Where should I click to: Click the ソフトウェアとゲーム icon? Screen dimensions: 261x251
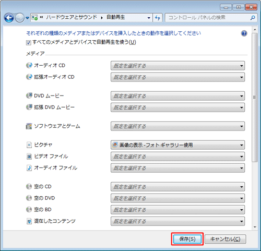29,126
